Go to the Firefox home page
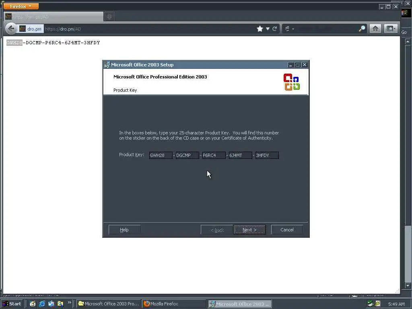This screenshot has height=309, width=412. click(375, 29)
